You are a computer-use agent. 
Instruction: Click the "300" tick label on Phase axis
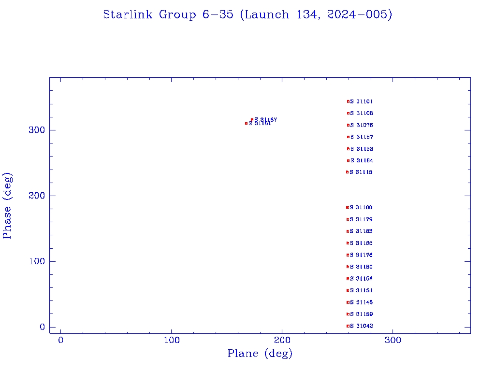point(37,130)
